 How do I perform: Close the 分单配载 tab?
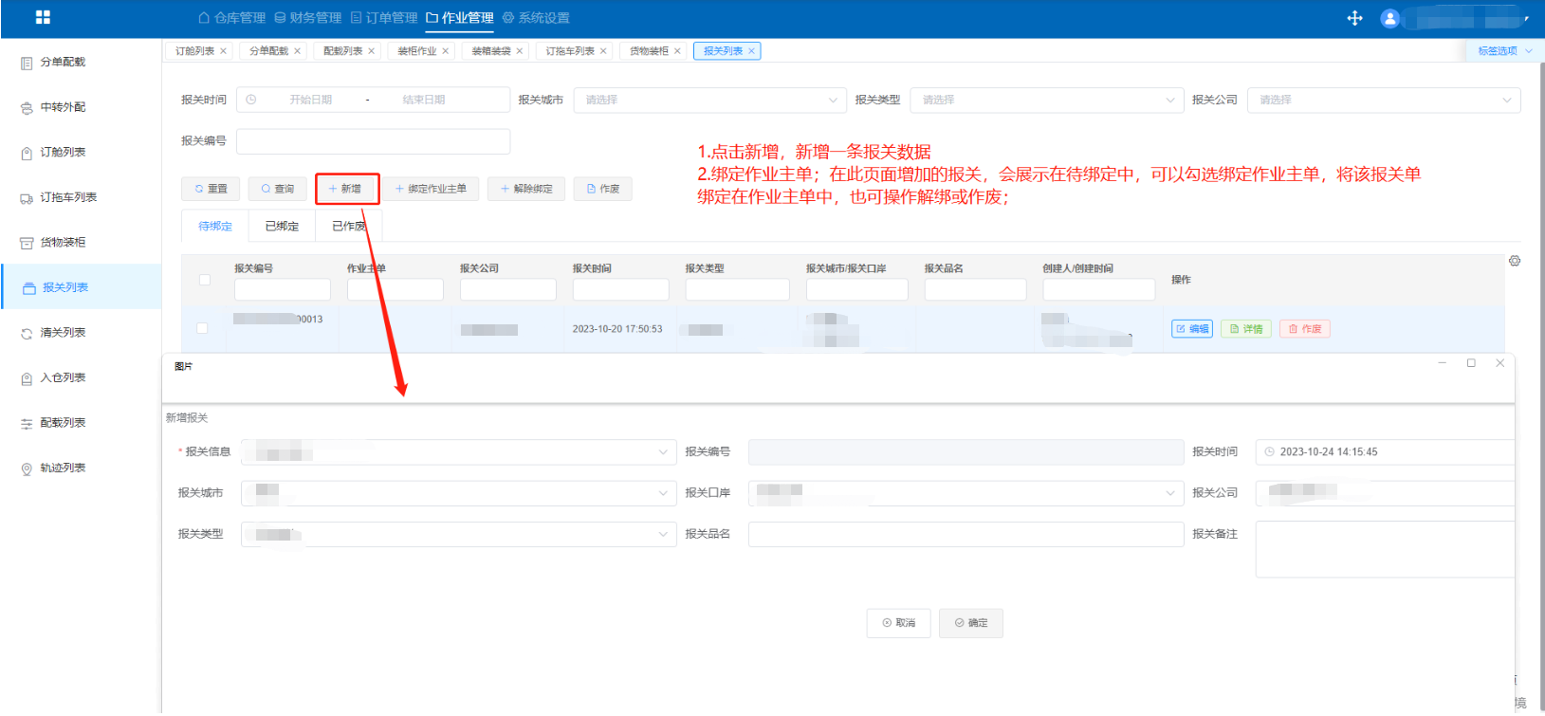coord(297,51)
